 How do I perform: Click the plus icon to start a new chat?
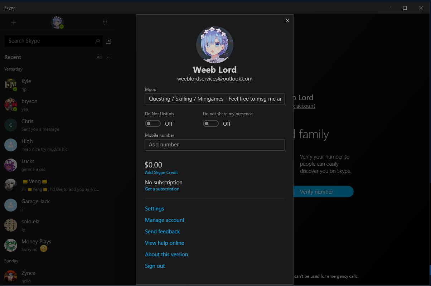14,22
